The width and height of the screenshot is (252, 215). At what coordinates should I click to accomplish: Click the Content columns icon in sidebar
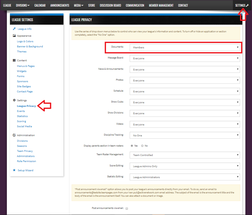point(14,60)
